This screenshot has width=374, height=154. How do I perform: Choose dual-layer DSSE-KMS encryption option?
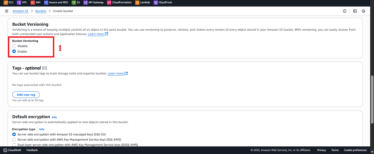14,145
